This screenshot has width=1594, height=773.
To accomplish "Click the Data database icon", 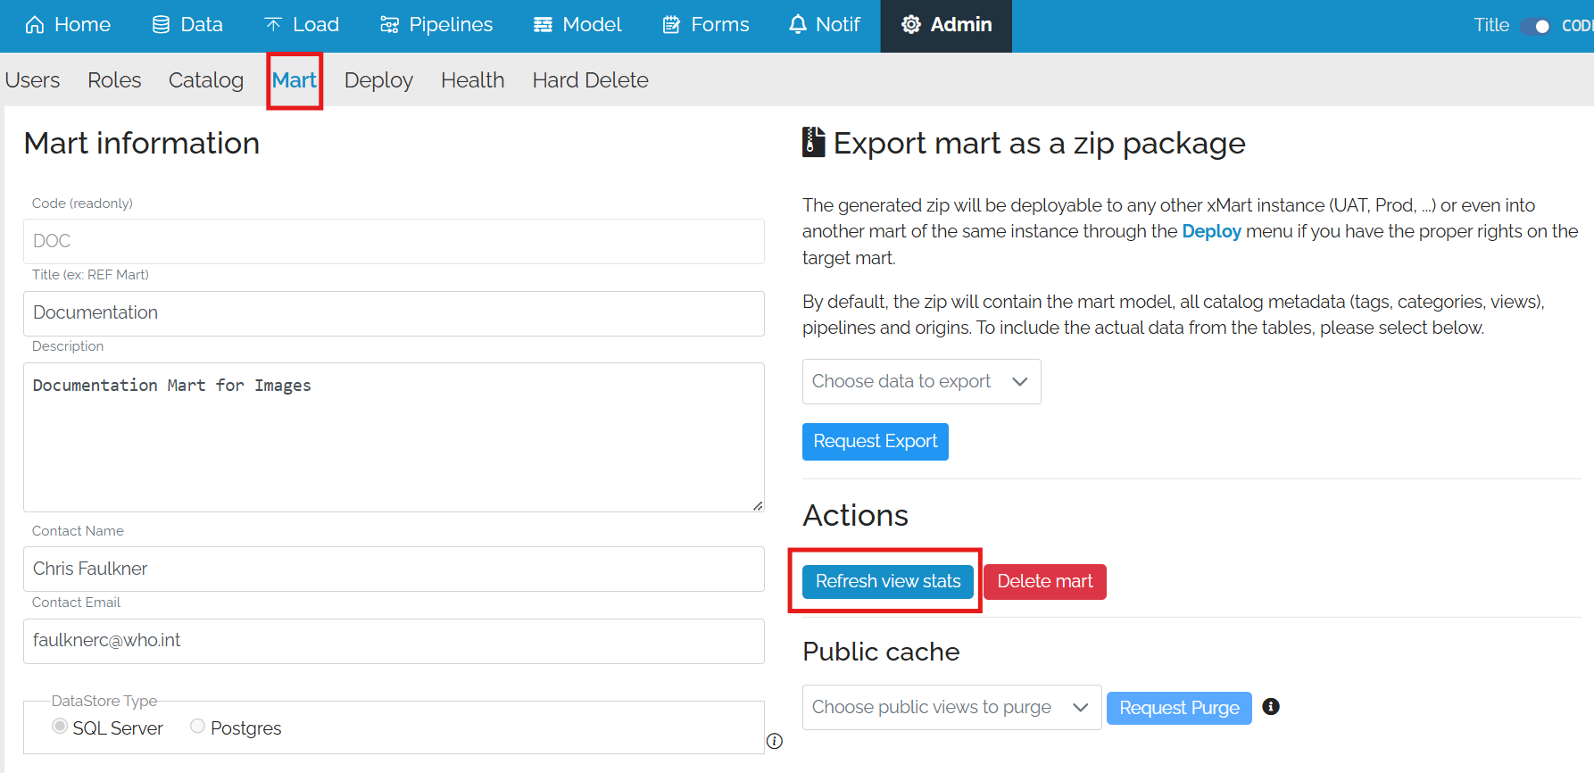I will point(161,25).
